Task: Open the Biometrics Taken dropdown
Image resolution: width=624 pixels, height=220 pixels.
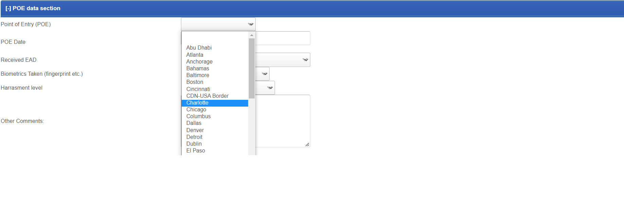Action: point(262,74)
